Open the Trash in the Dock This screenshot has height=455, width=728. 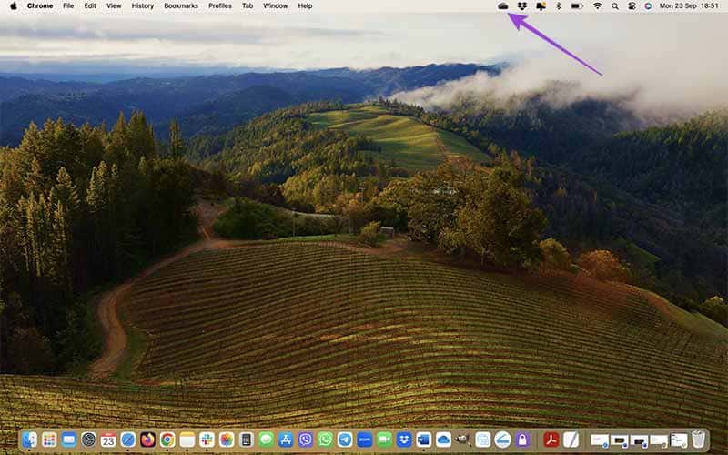(x=698, y=440)
